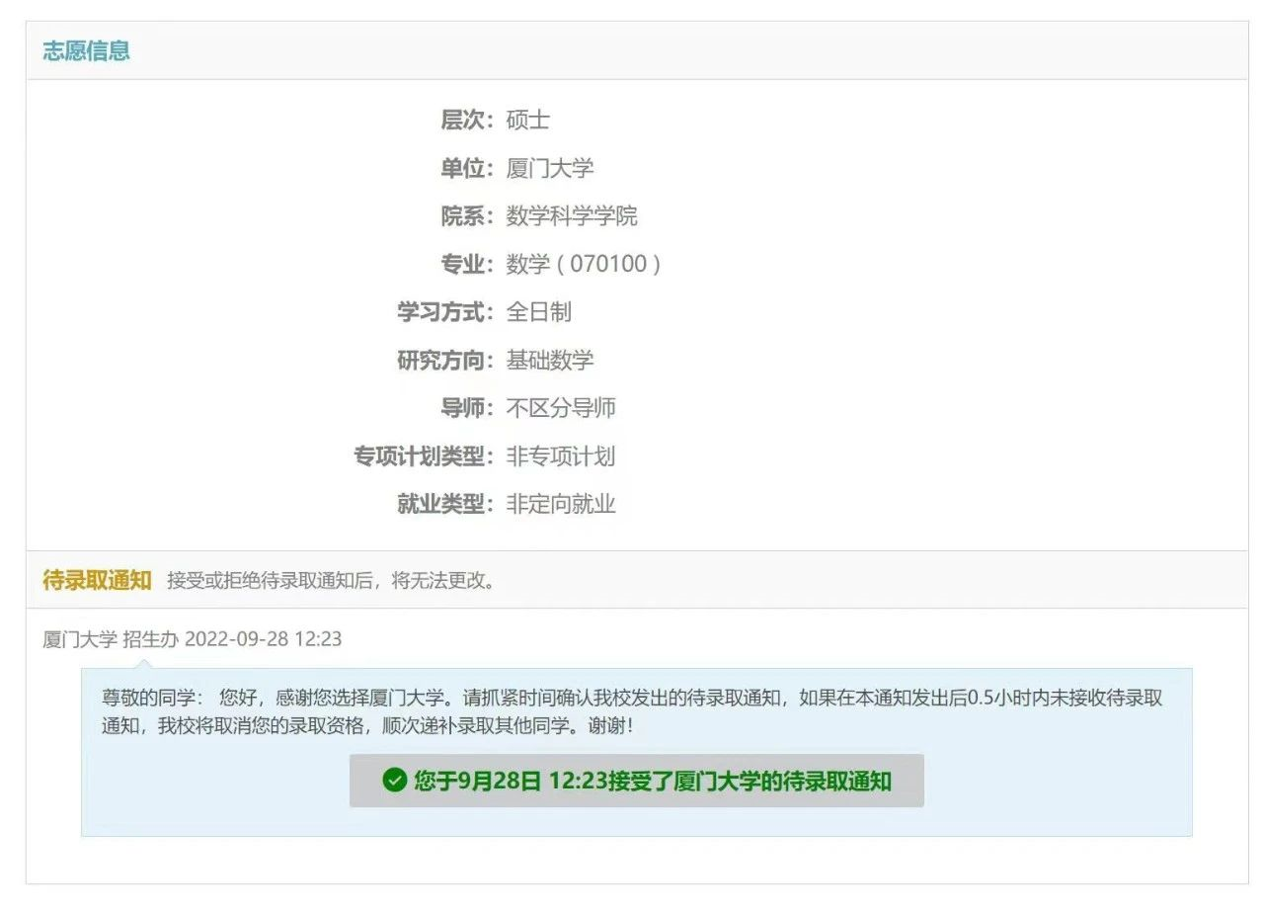Click the 学习方式 field label
The height and width of the screenshot is (910, 1264).
tap(444, 312)
